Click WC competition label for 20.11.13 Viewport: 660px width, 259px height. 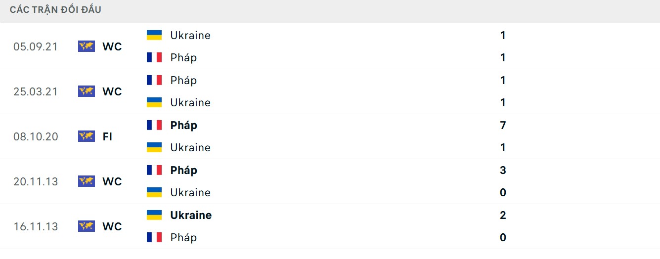(x=112, y=181)
